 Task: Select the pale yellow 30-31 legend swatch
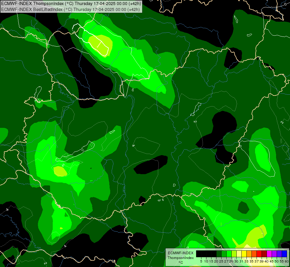click(x=239, y=254)
